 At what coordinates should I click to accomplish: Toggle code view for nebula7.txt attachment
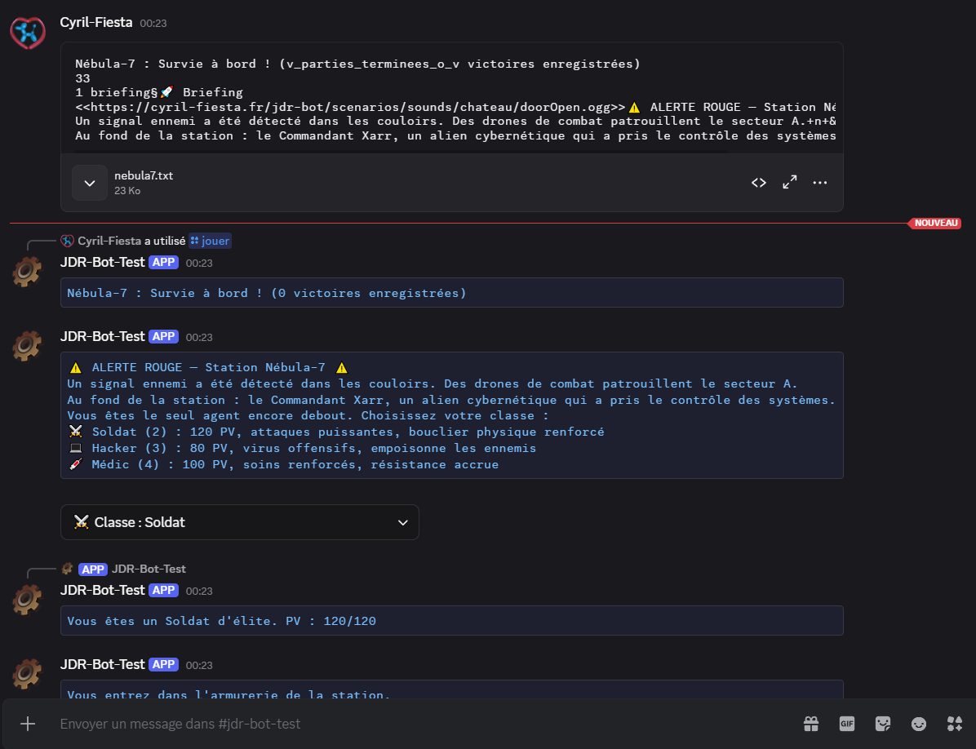point(759,183)
